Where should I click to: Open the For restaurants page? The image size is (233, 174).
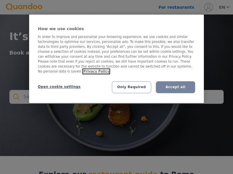tap(176, 7)
